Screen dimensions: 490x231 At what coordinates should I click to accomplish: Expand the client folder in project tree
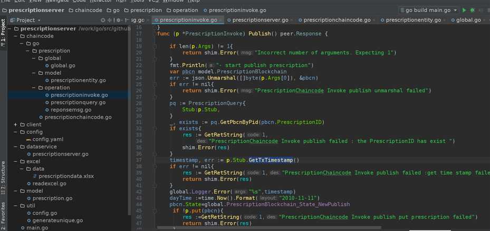pos(15,124)
